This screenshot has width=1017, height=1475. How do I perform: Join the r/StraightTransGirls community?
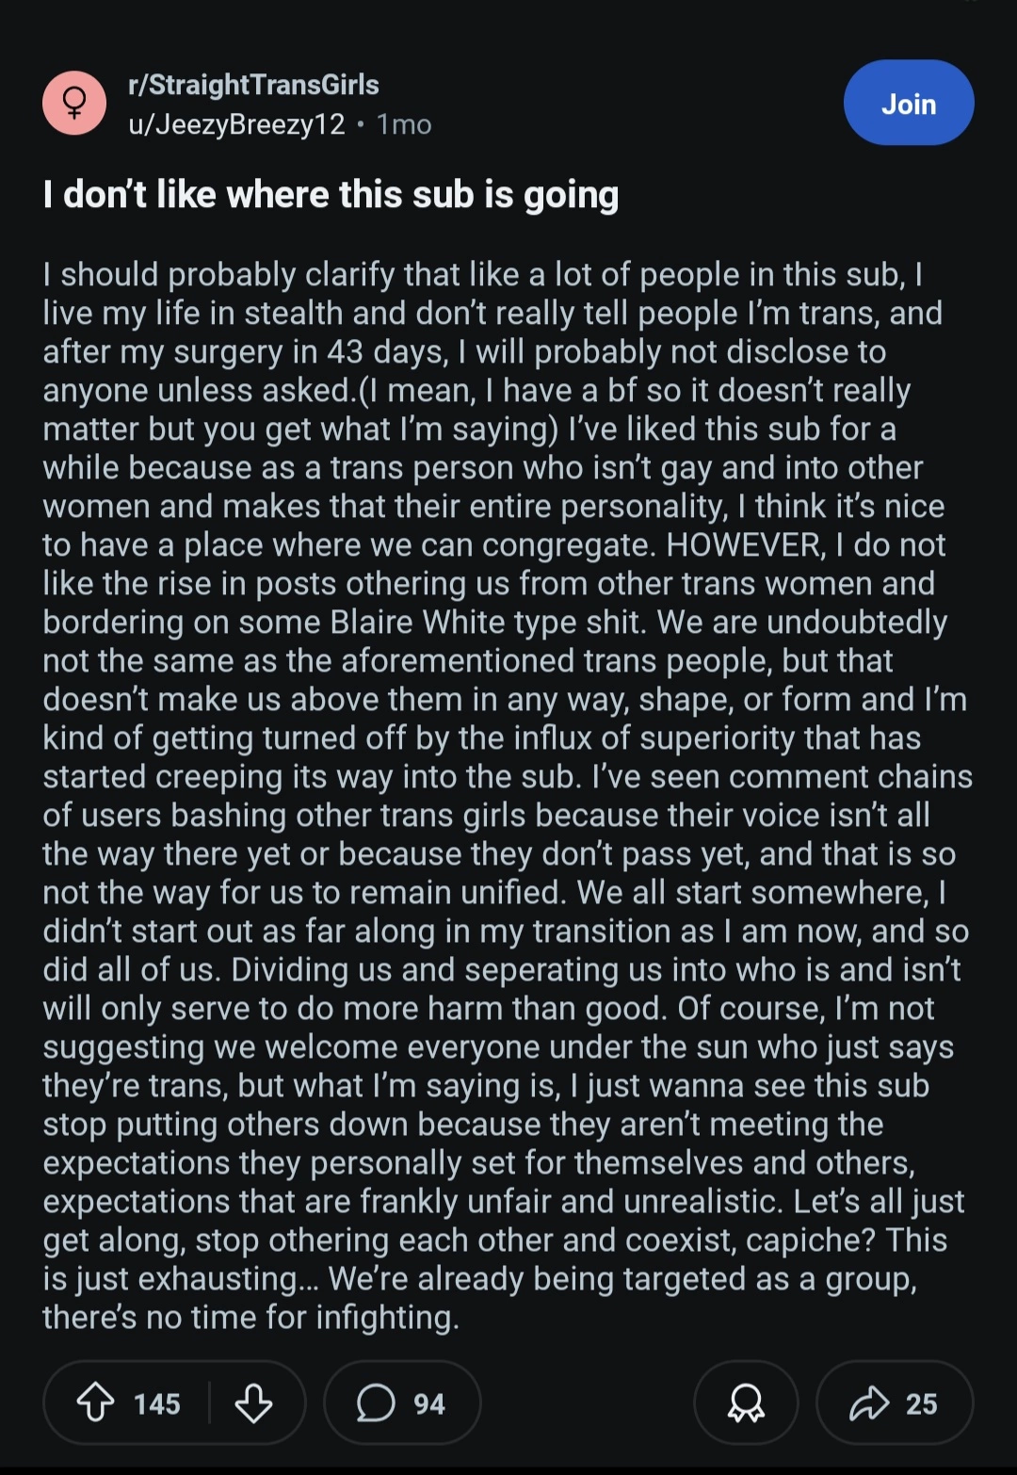point(908,103)
